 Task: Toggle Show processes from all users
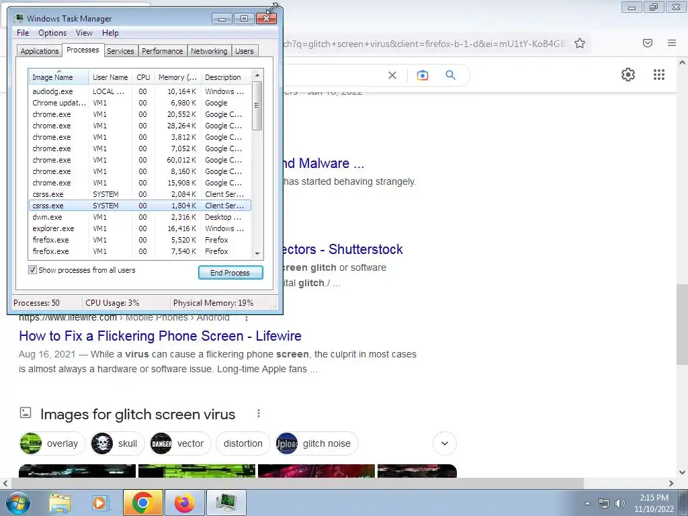[x=32, y=270]
